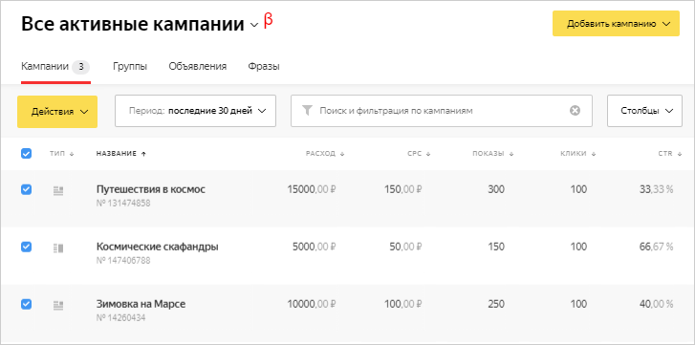Viewport: 695px width, 345px height.
Task: Uncheck the Путешествия в космос checkbox
Action: pos(26,189)
